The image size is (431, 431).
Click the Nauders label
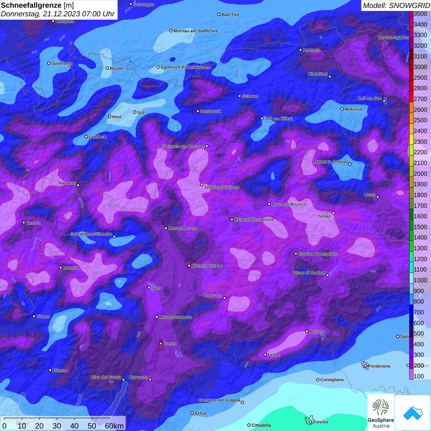(67, 183)
